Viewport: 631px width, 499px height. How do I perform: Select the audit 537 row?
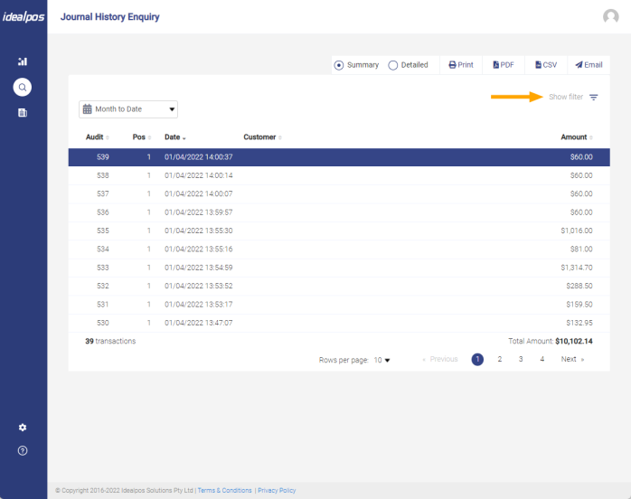(339, 194)
